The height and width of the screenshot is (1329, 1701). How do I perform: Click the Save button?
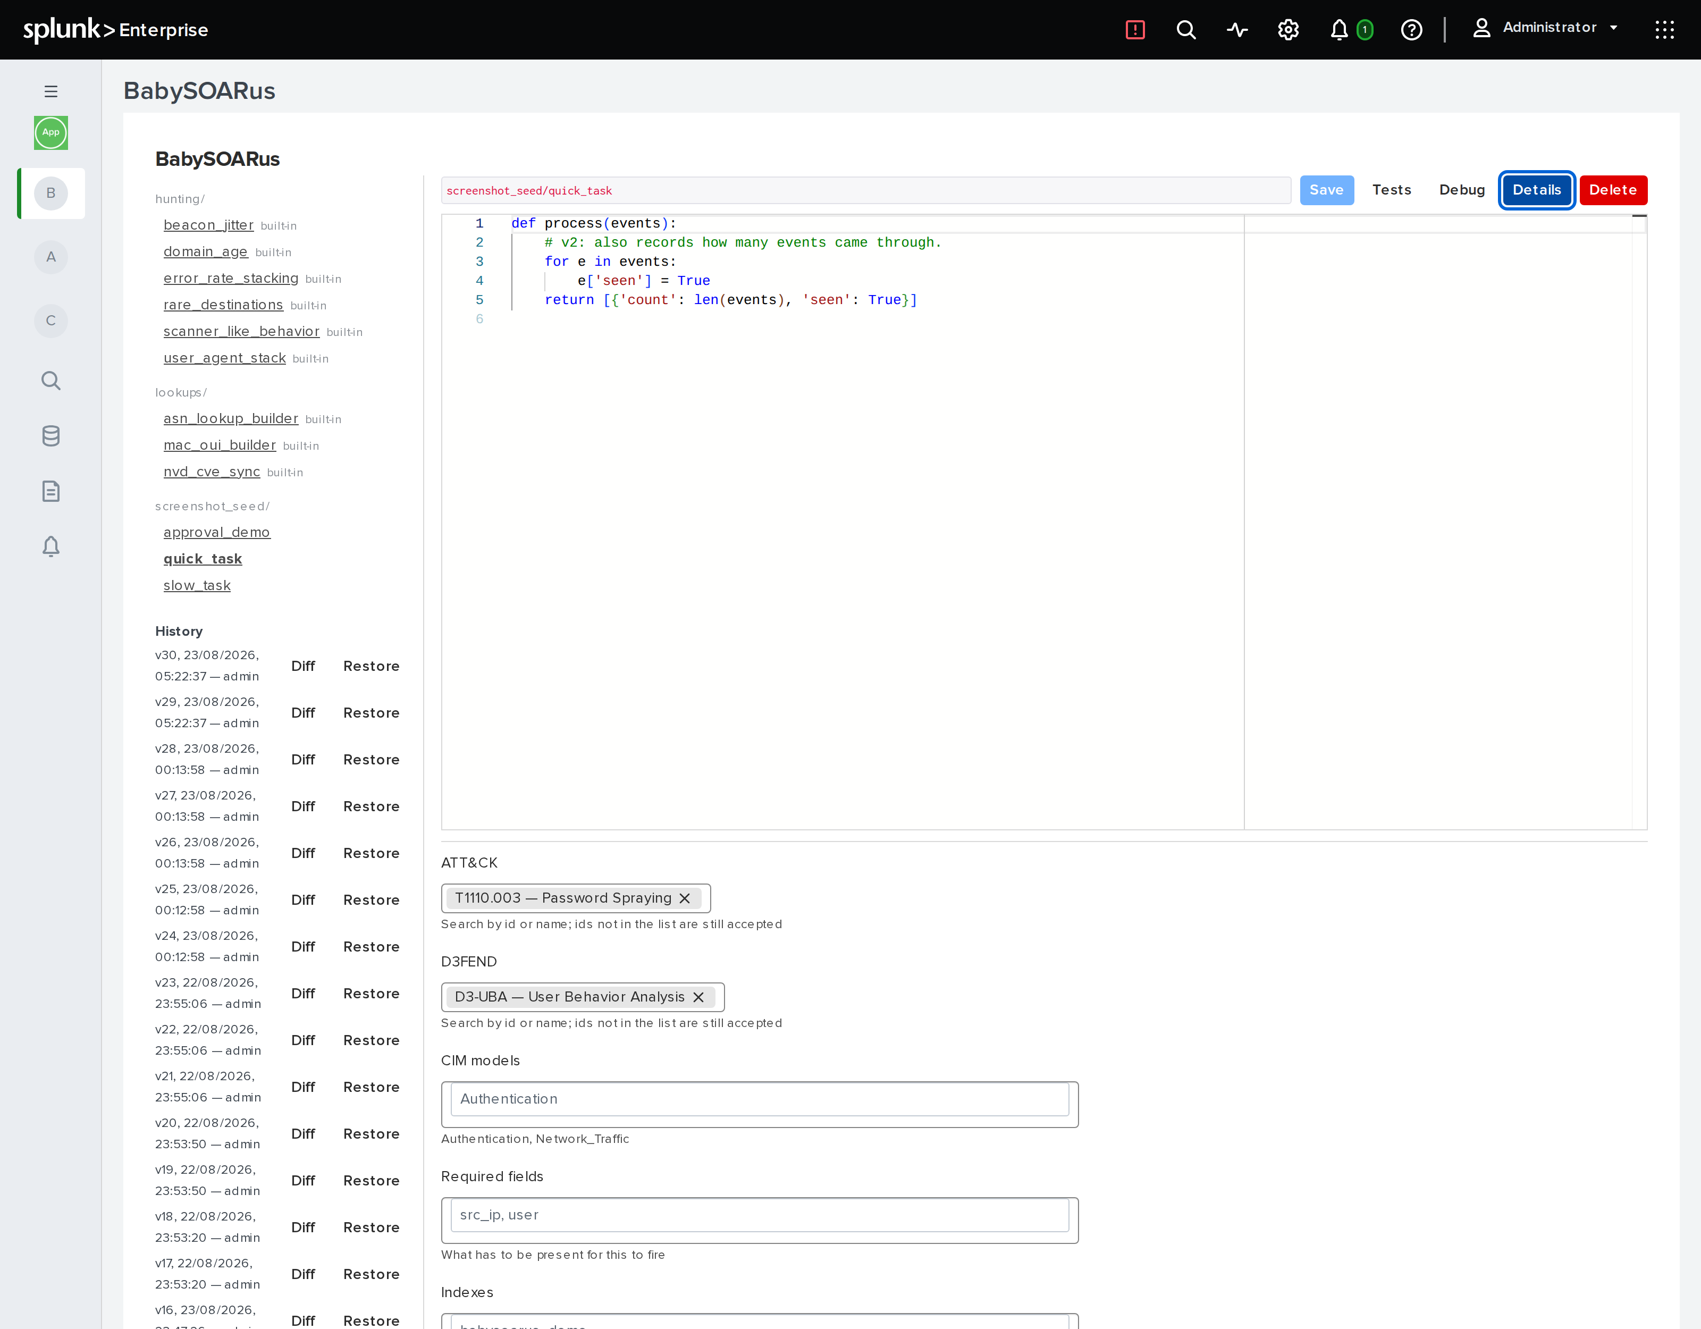coord(1326,190)
